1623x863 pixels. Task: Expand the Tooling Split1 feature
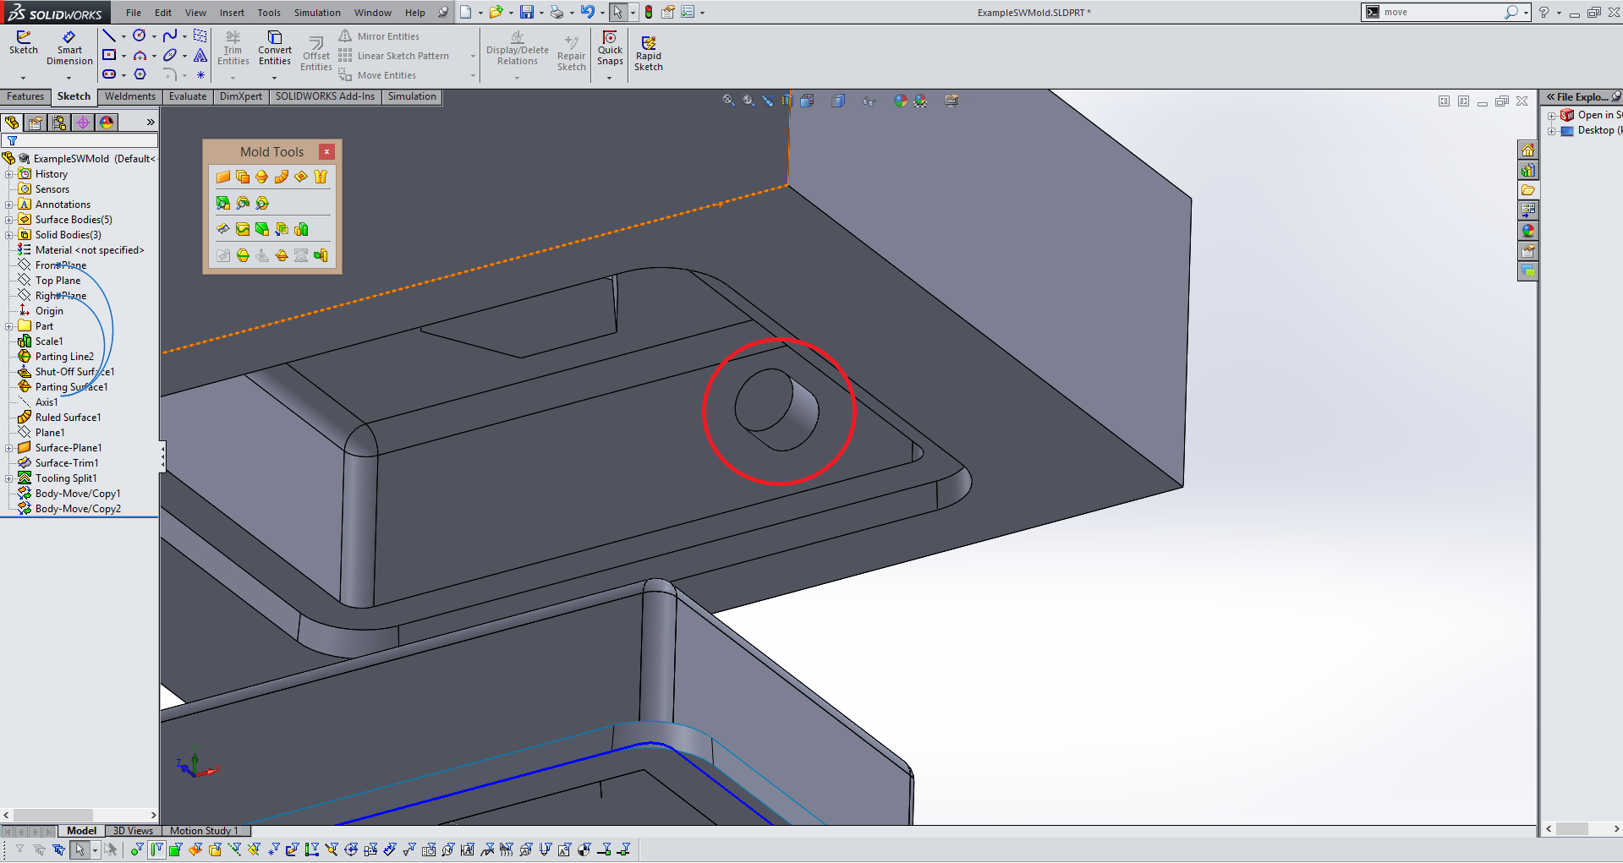coord(9,478)
